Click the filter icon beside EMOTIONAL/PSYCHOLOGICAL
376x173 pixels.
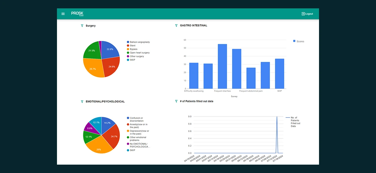pyautogui.click(x=82, y=101)
